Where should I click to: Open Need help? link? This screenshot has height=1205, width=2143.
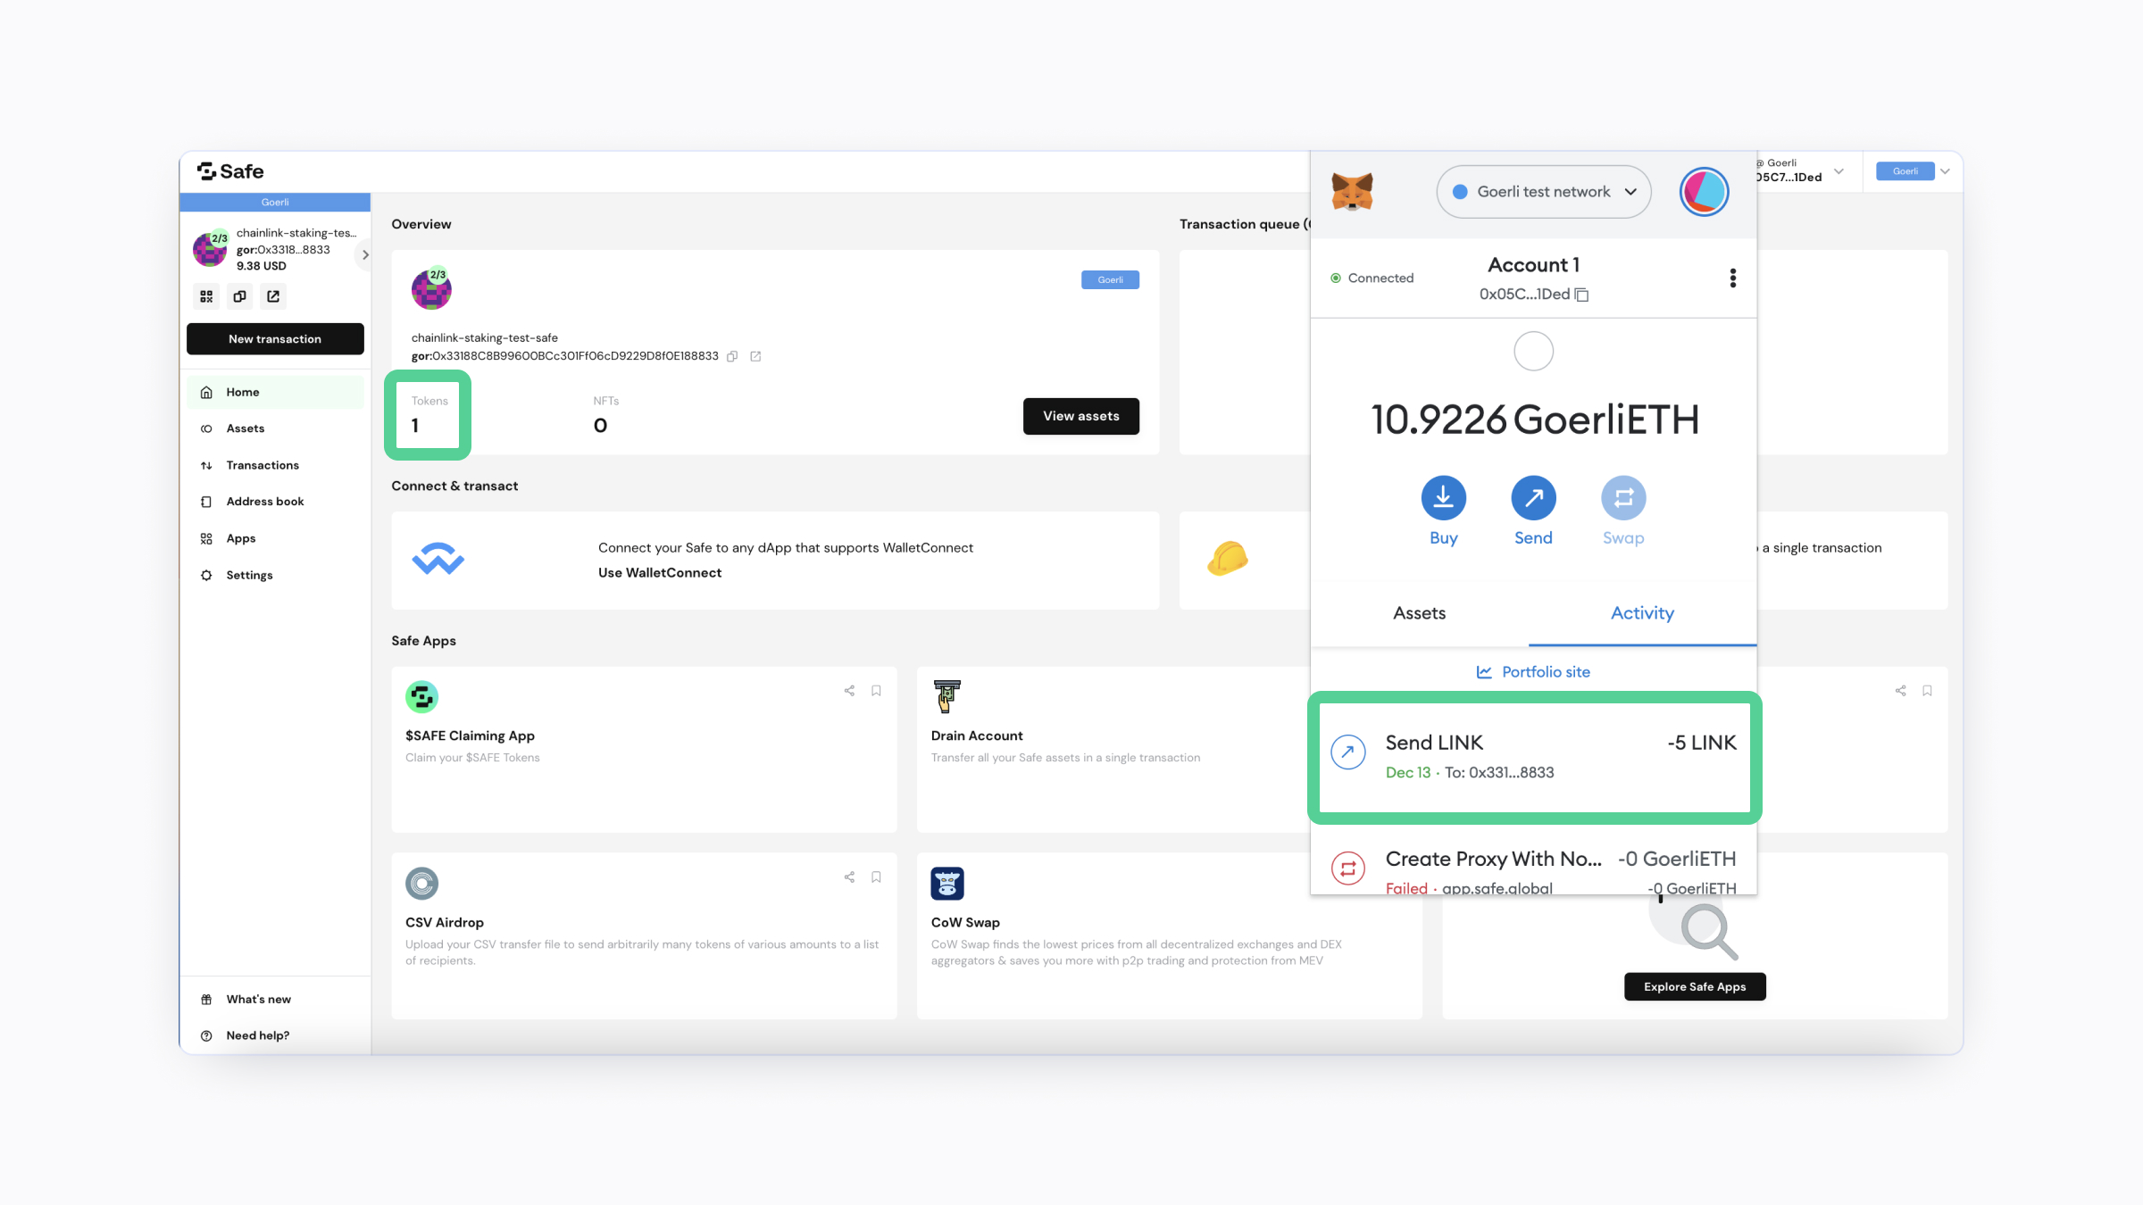(275, 1035)
